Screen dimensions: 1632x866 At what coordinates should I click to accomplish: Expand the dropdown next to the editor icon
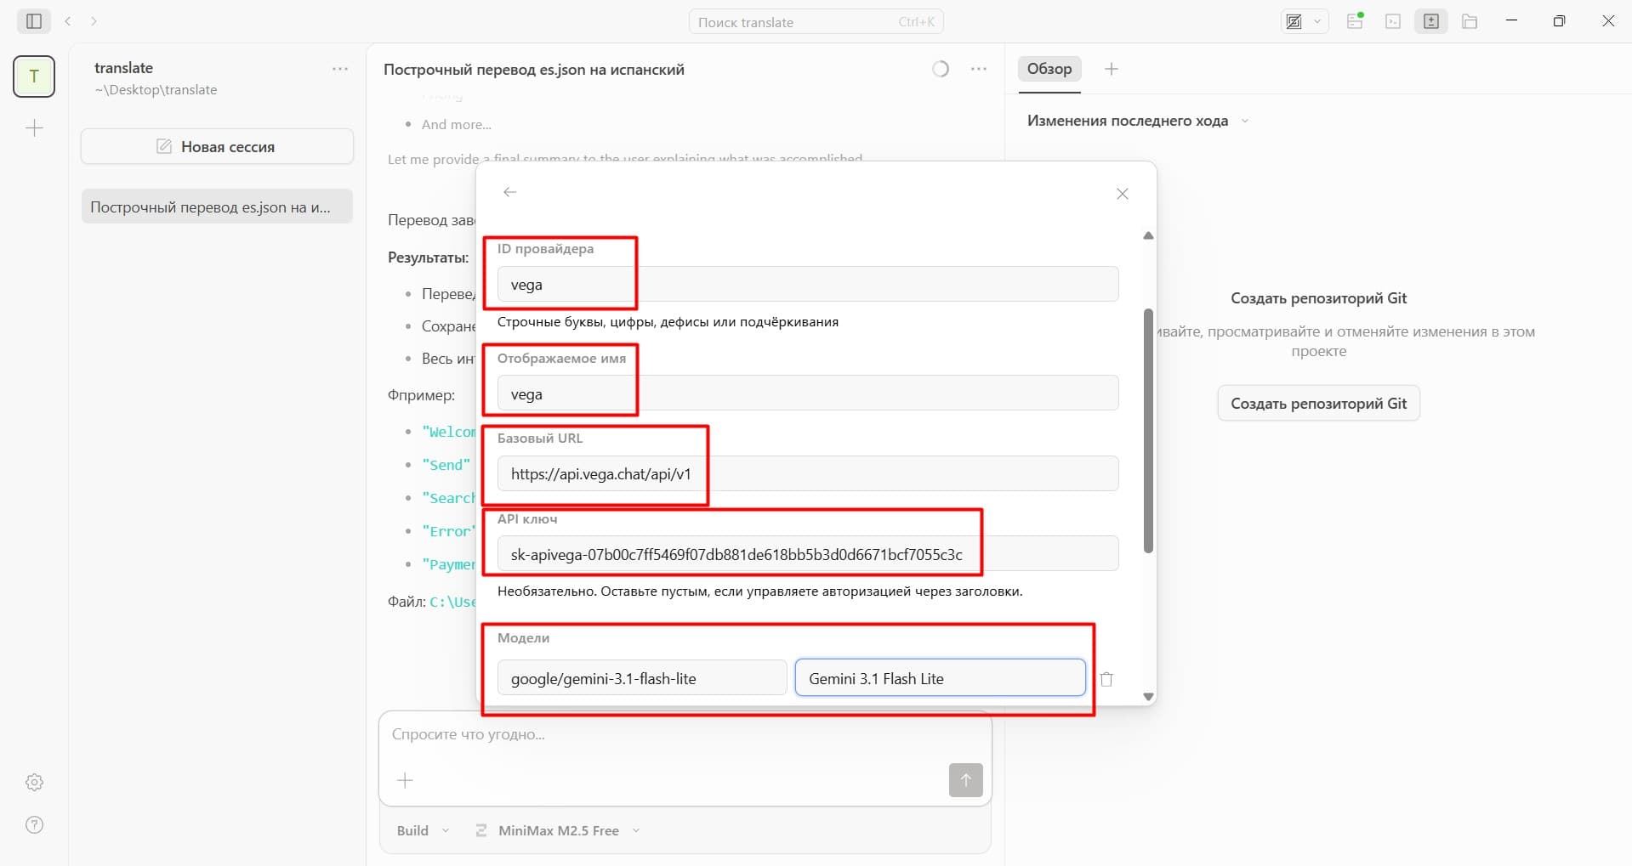click(x=1317, y=22)
